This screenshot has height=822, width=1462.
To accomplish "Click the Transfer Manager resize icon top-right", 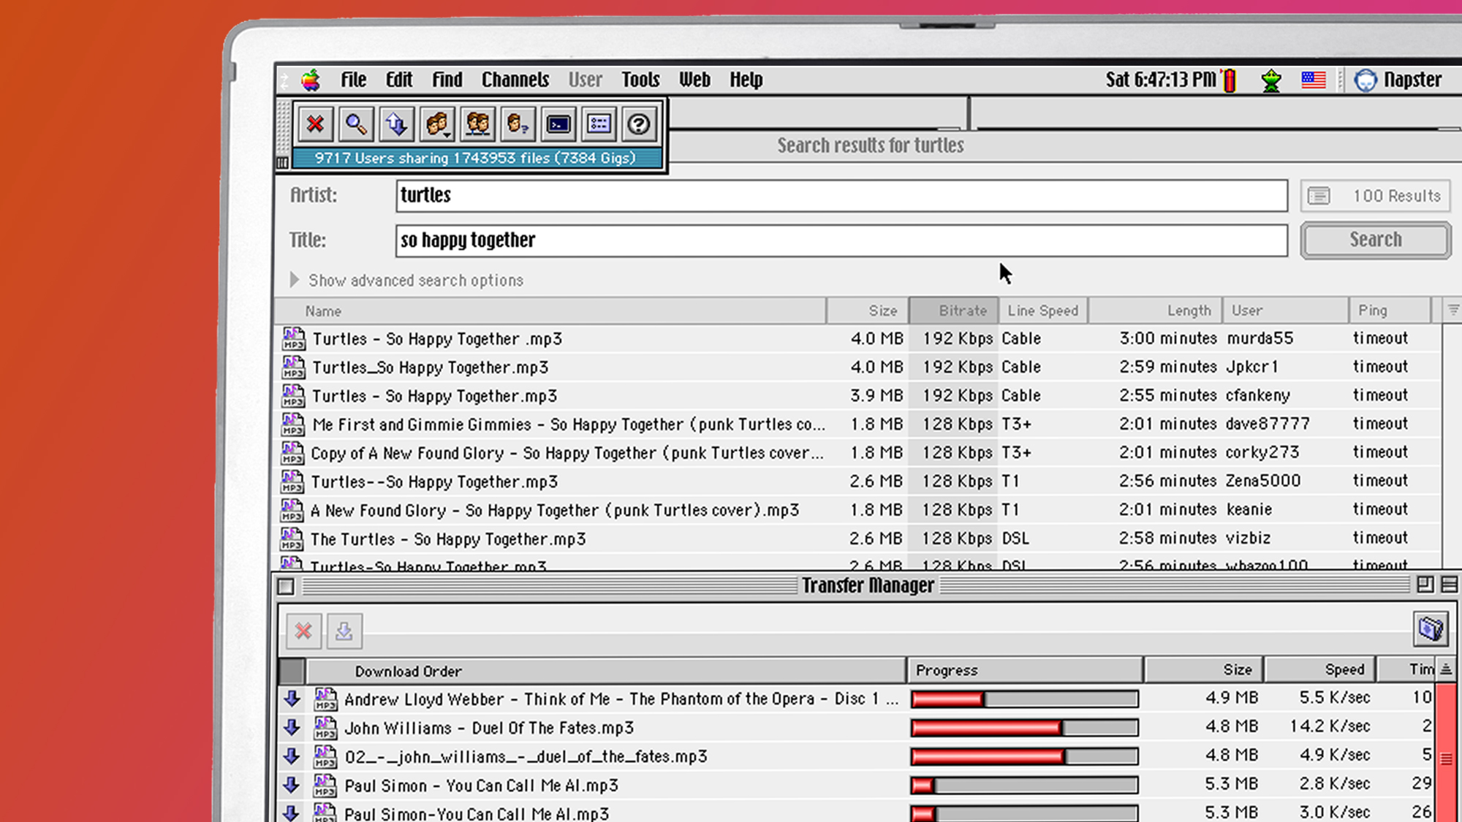I will tap(1425, 585).
